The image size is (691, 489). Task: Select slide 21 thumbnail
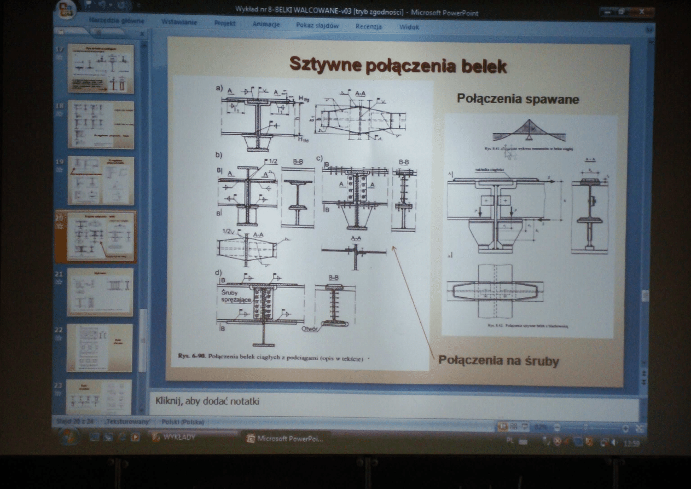(x=100, y=292)
